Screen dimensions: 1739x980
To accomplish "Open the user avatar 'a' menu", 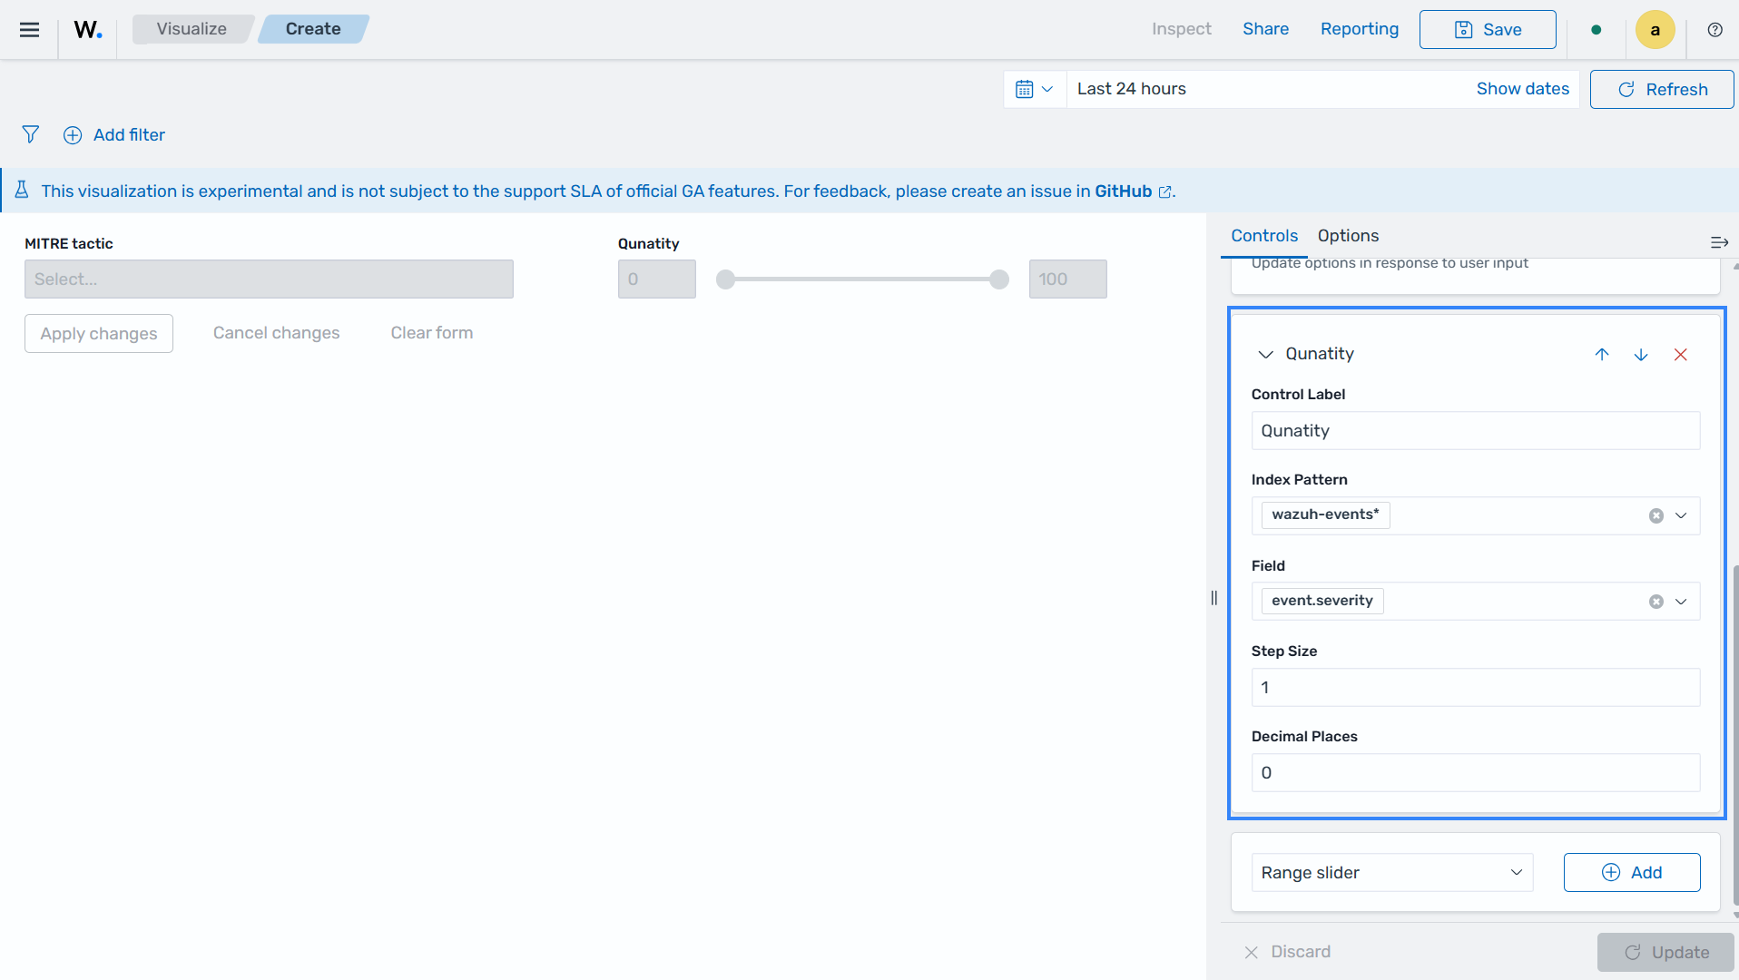I will coord(1655,29).
